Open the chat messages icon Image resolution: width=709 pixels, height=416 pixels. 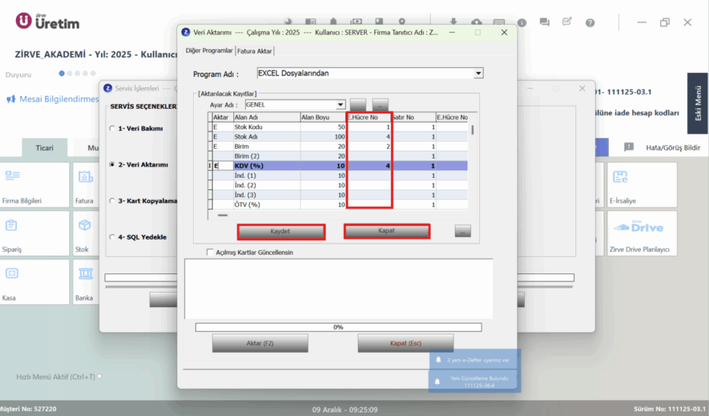point(544,22)
